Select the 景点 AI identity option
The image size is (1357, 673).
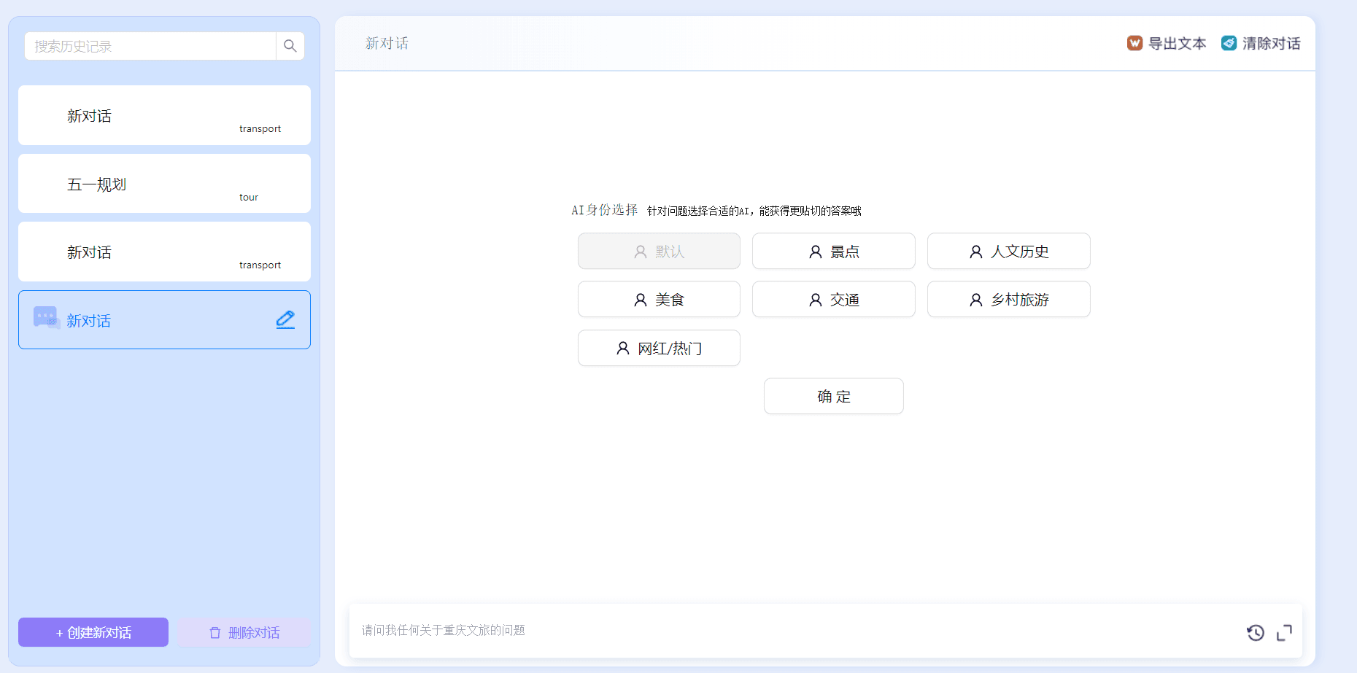click(x=833, y=252)
